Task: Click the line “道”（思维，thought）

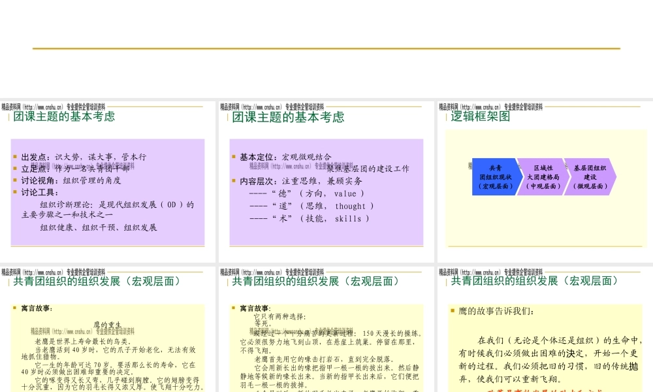Action: 311,206
